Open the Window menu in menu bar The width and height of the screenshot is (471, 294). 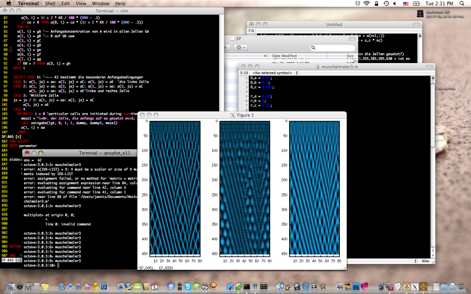pos(100,4)
